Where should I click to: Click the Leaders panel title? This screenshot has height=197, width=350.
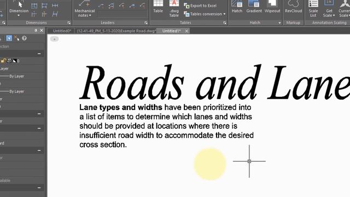pyautogui.click(x=108, y=22)
